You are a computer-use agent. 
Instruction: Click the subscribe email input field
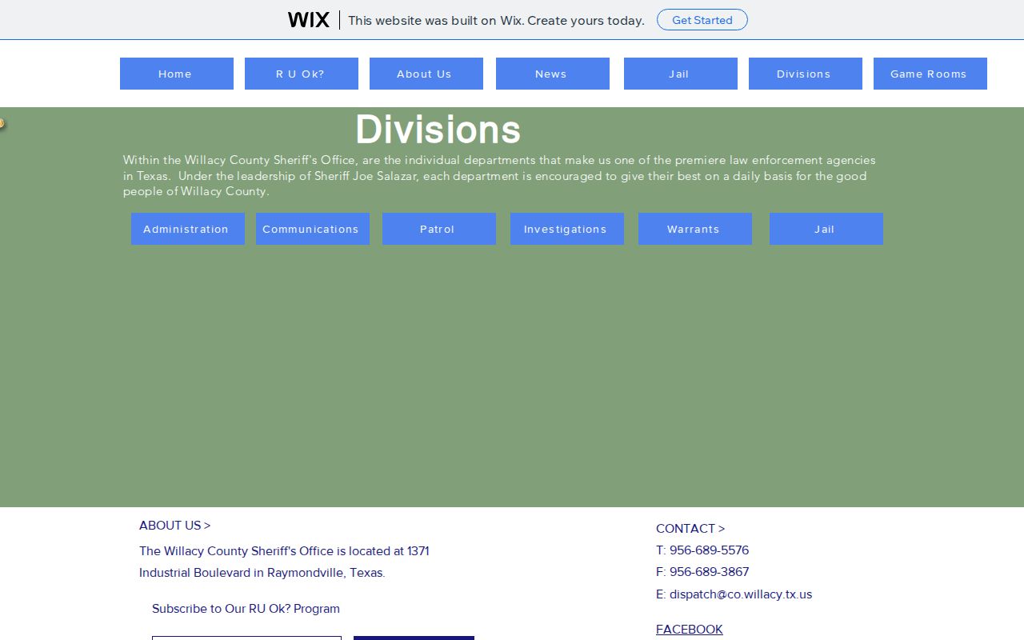(x=246, y=638)
